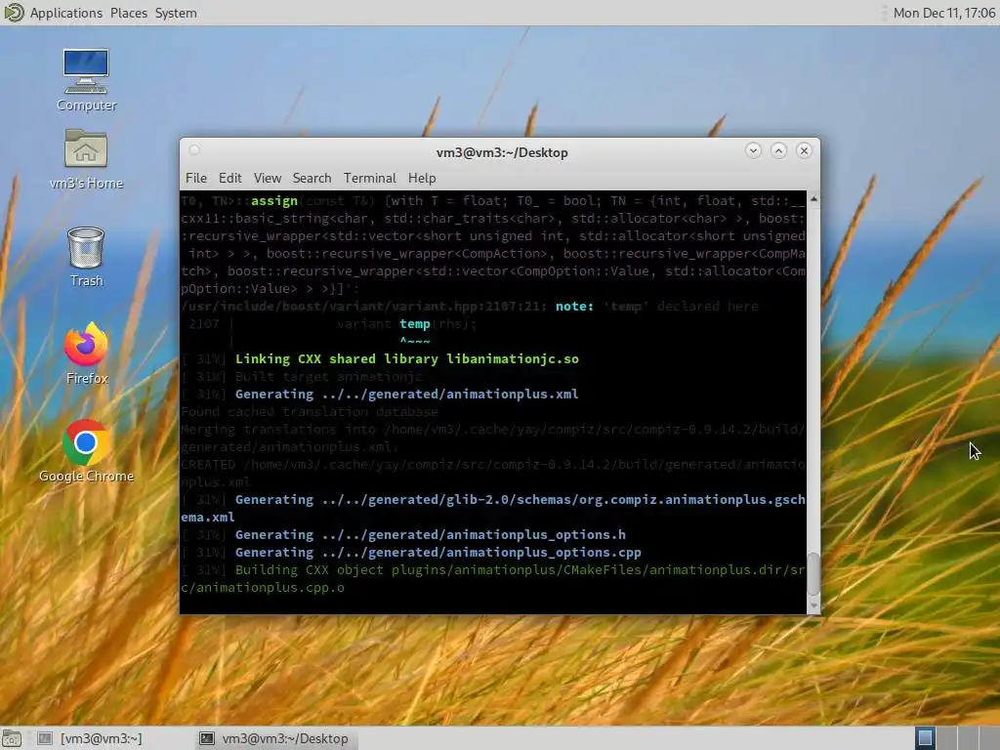Click the 'Building CXX object plugins/animationplus' line

click(x=492, y=578)
